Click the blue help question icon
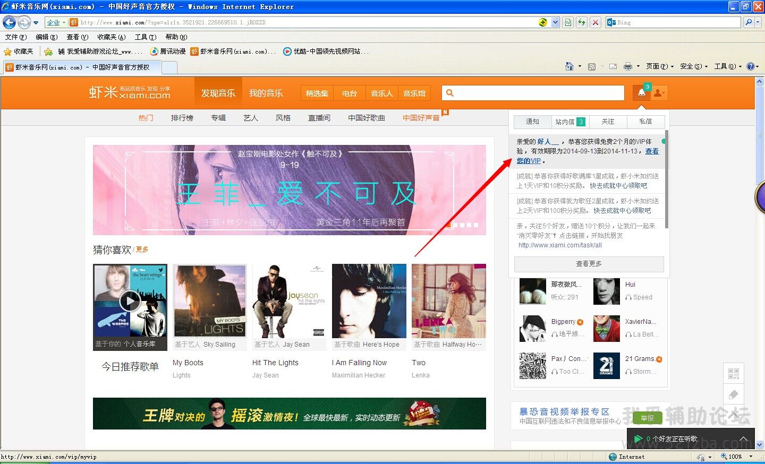Image resolution: width=765 pixels, height=464 pixels. [750, 66]
